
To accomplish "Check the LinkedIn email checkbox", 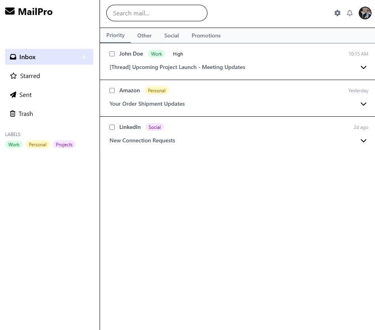I will coord(112,127).
